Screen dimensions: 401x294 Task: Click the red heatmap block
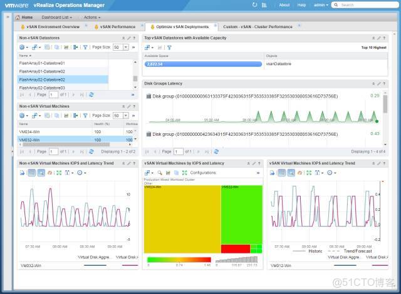(x=236, y=248)
